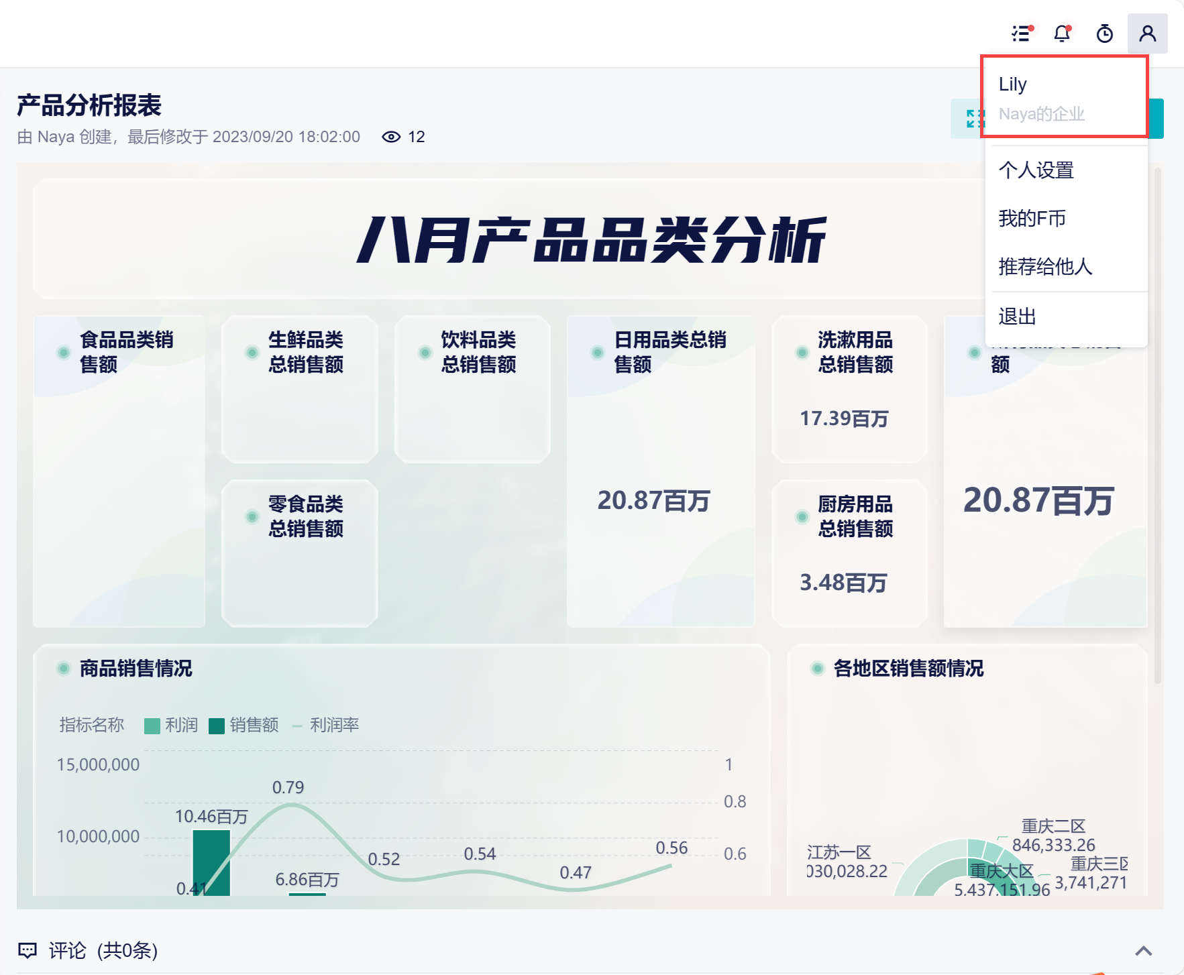This screenshot has height=975, width=1184.
Task: Click the 生鲜品类总销售额 card title
Action: pos(306,352)
